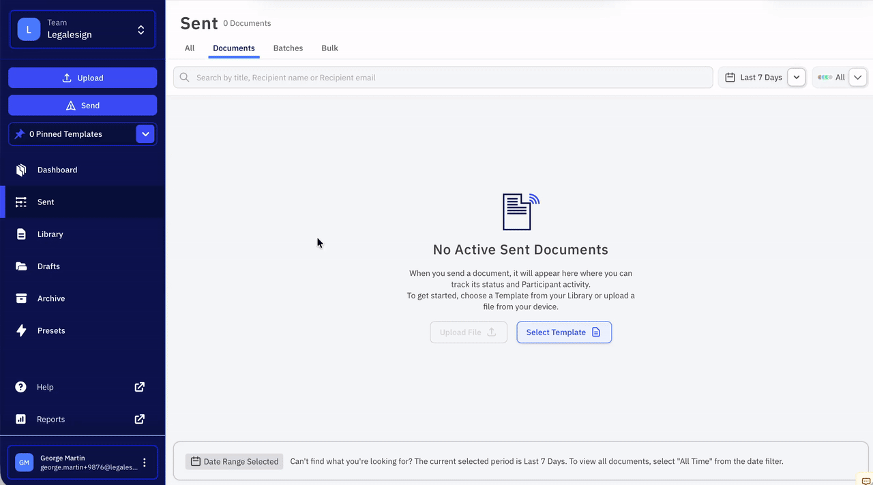Click the Sent icon in the sidebar
The image size is (873, 485).
(20, 202)
